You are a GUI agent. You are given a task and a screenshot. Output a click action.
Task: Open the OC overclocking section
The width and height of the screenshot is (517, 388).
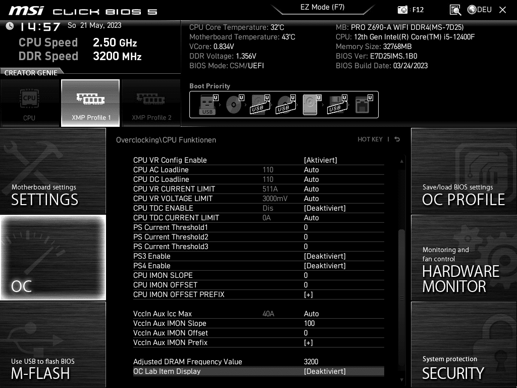pos(53,258)
